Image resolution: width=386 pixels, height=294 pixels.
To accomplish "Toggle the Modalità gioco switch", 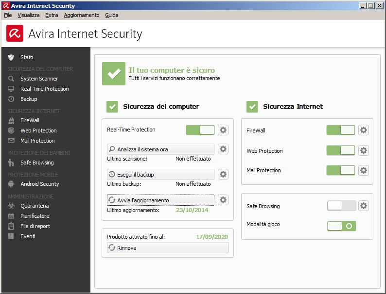I will (341, 226).
